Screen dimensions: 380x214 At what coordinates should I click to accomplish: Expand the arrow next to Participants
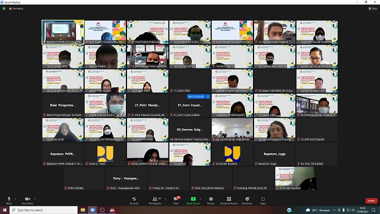[165, 199]
